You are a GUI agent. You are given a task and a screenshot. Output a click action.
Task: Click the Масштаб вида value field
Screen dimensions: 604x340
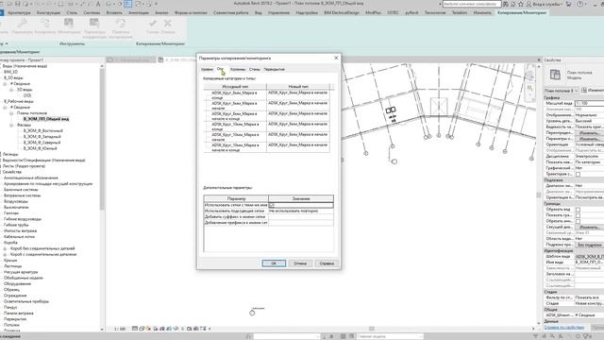[x=589, y=103]
